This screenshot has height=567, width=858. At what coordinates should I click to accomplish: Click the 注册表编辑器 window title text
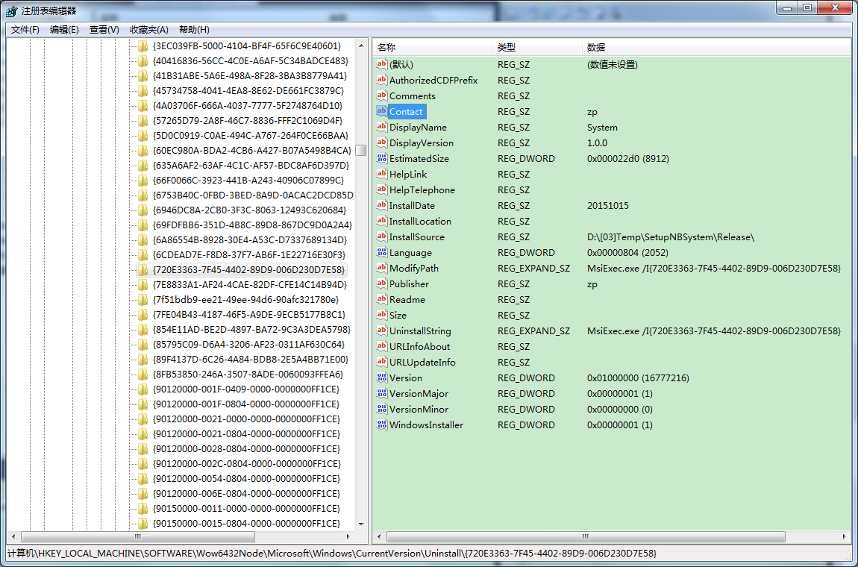[x=49, y=10]
